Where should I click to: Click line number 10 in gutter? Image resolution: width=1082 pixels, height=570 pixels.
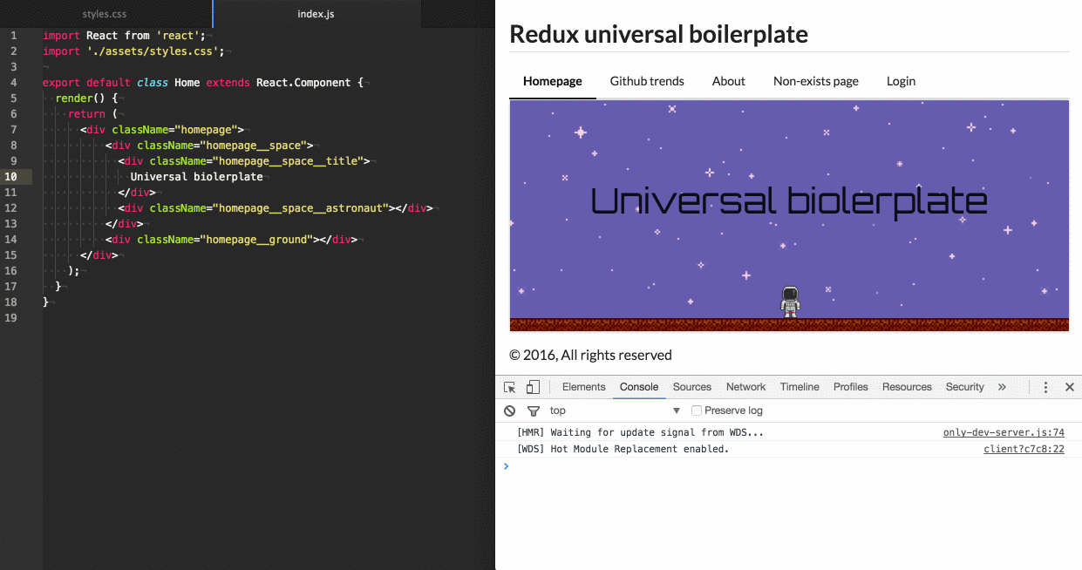pyautogui.click(x=10, y=177)
